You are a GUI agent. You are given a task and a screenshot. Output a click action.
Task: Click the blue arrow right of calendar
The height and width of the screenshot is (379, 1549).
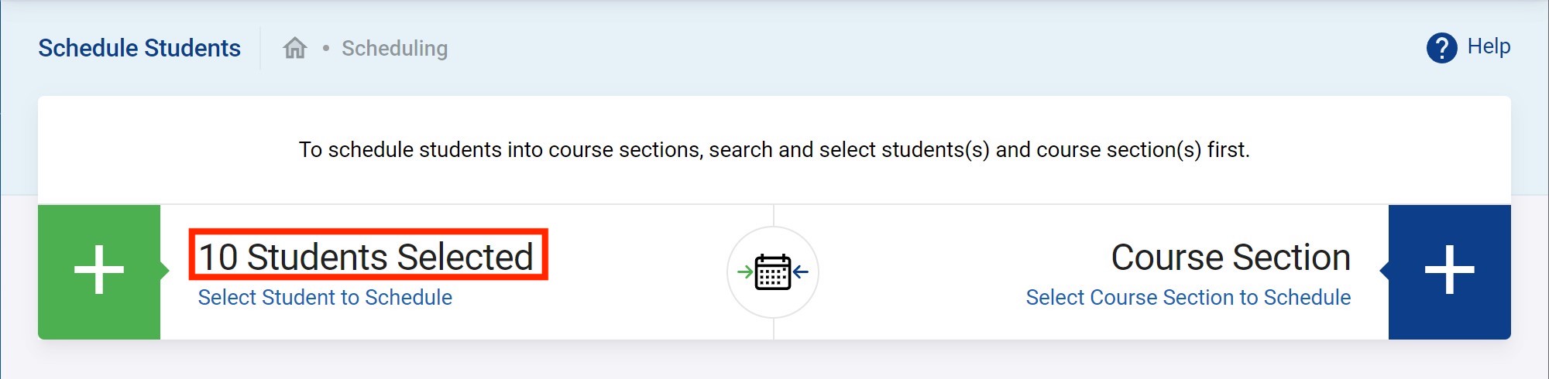click(x=801, y=271)
